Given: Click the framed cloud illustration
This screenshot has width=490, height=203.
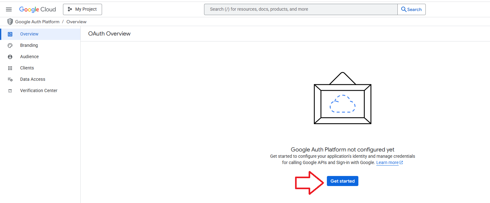Looking at the screenshot, I should click(x=343, y=98).
